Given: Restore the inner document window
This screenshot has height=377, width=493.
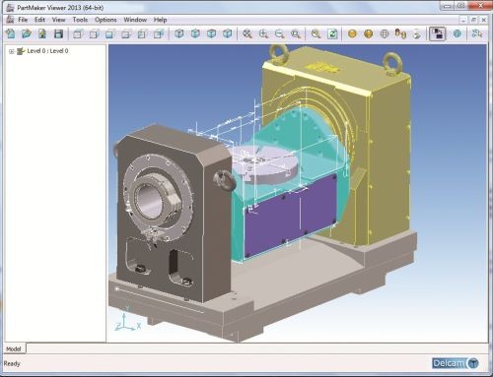Looking at the screenshot, I should pyautogui.click(x=473, y=20).
